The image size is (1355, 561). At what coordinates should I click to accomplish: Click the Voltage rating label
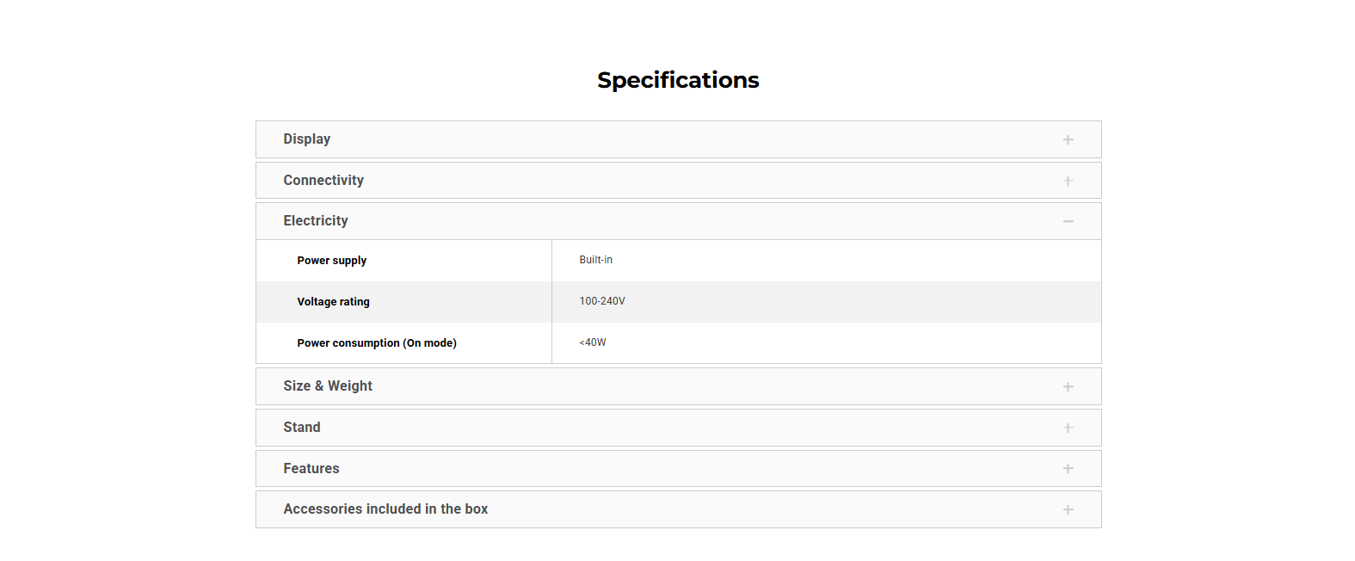[334, 302]
